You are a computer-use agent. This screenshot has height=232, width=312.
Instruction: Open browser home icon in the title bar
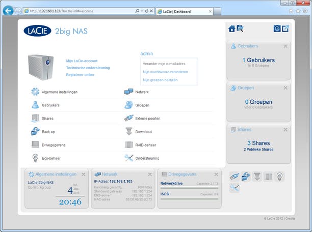coord(291,11)
